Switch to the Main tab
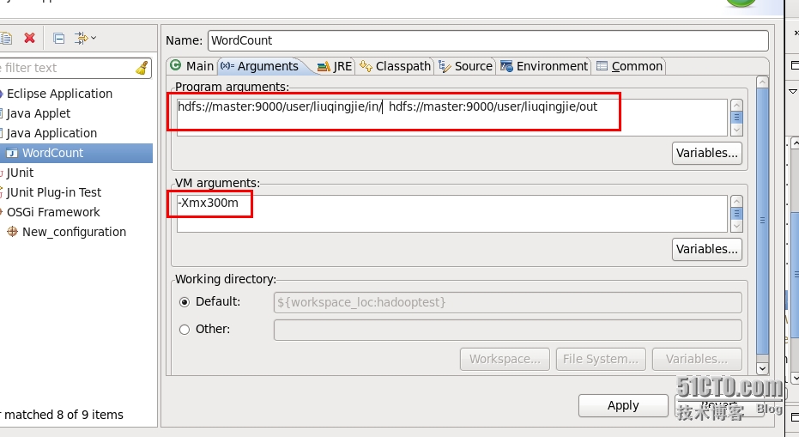The height and width of the screenshot is (437, 799). [x=192, y=66]
